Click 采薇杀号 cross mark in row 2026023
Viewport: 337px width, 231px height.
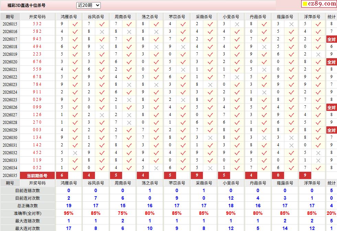click(210, 85)
